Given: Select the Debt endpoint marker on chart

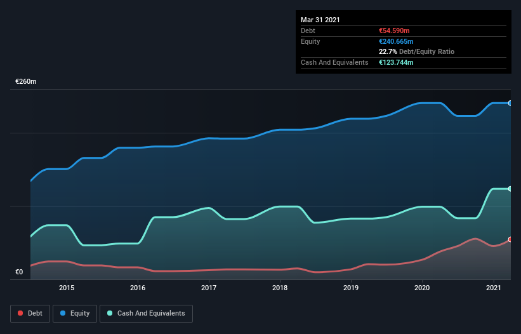Looking at the screenshot, I should 510,239.
